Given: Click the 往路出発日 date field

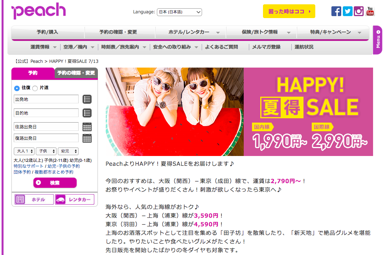Looking at the screenshot, I should click(x=46, y=127).
